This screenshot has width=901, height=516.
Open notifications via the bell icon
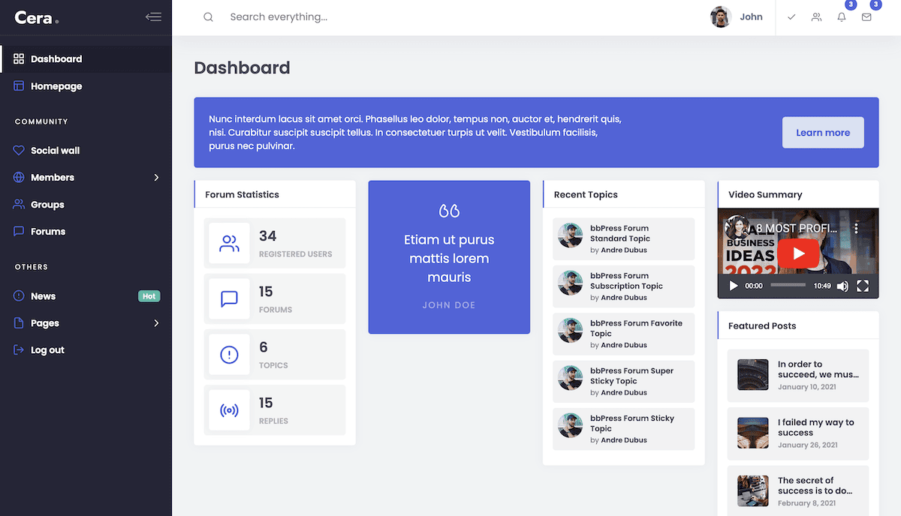pyautogui.click(x=841, y=16)
